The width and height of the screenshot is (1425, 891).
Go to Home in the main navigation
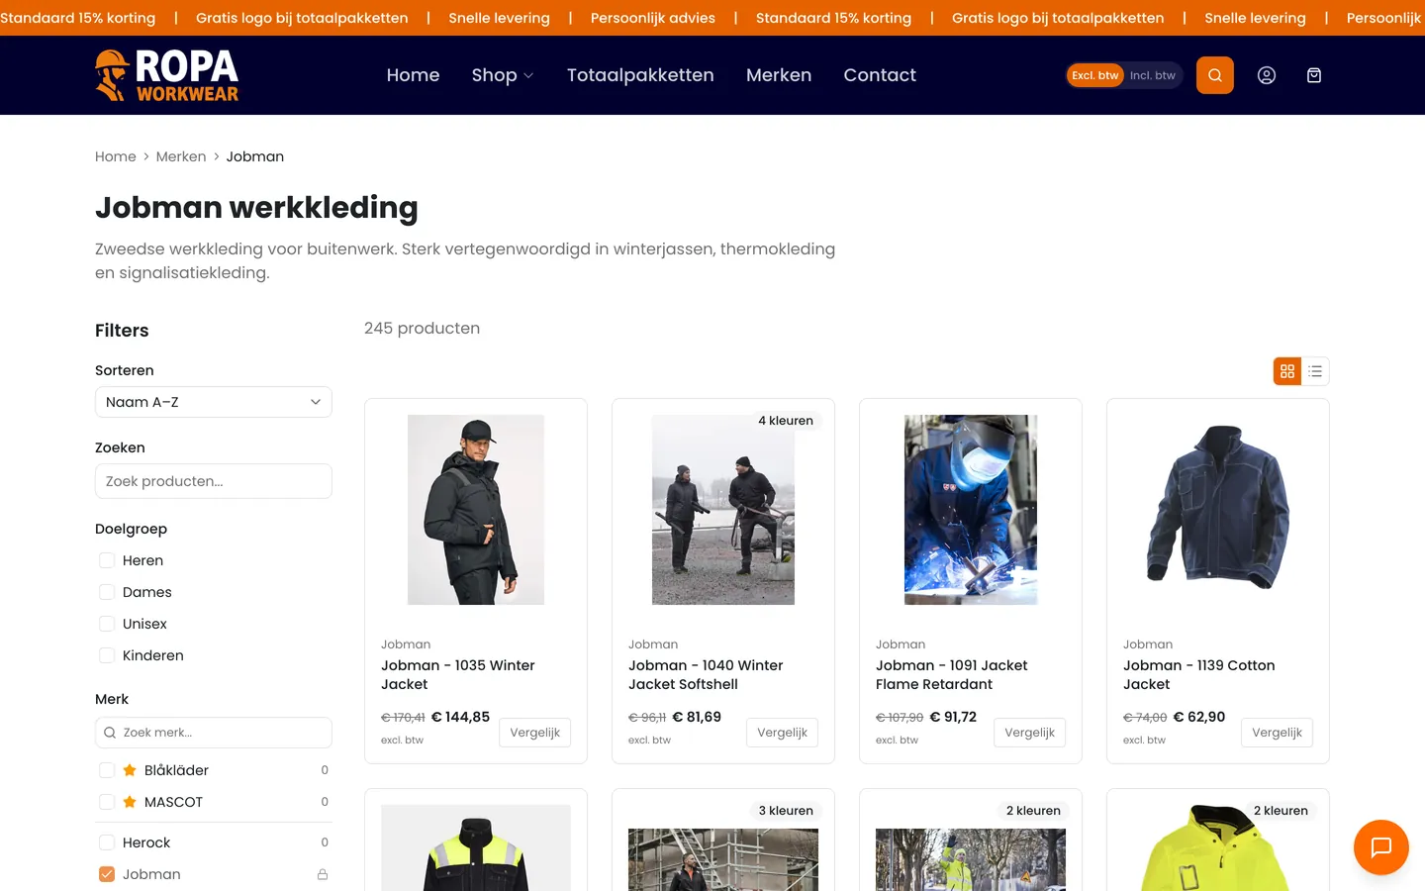coord(413,75)
